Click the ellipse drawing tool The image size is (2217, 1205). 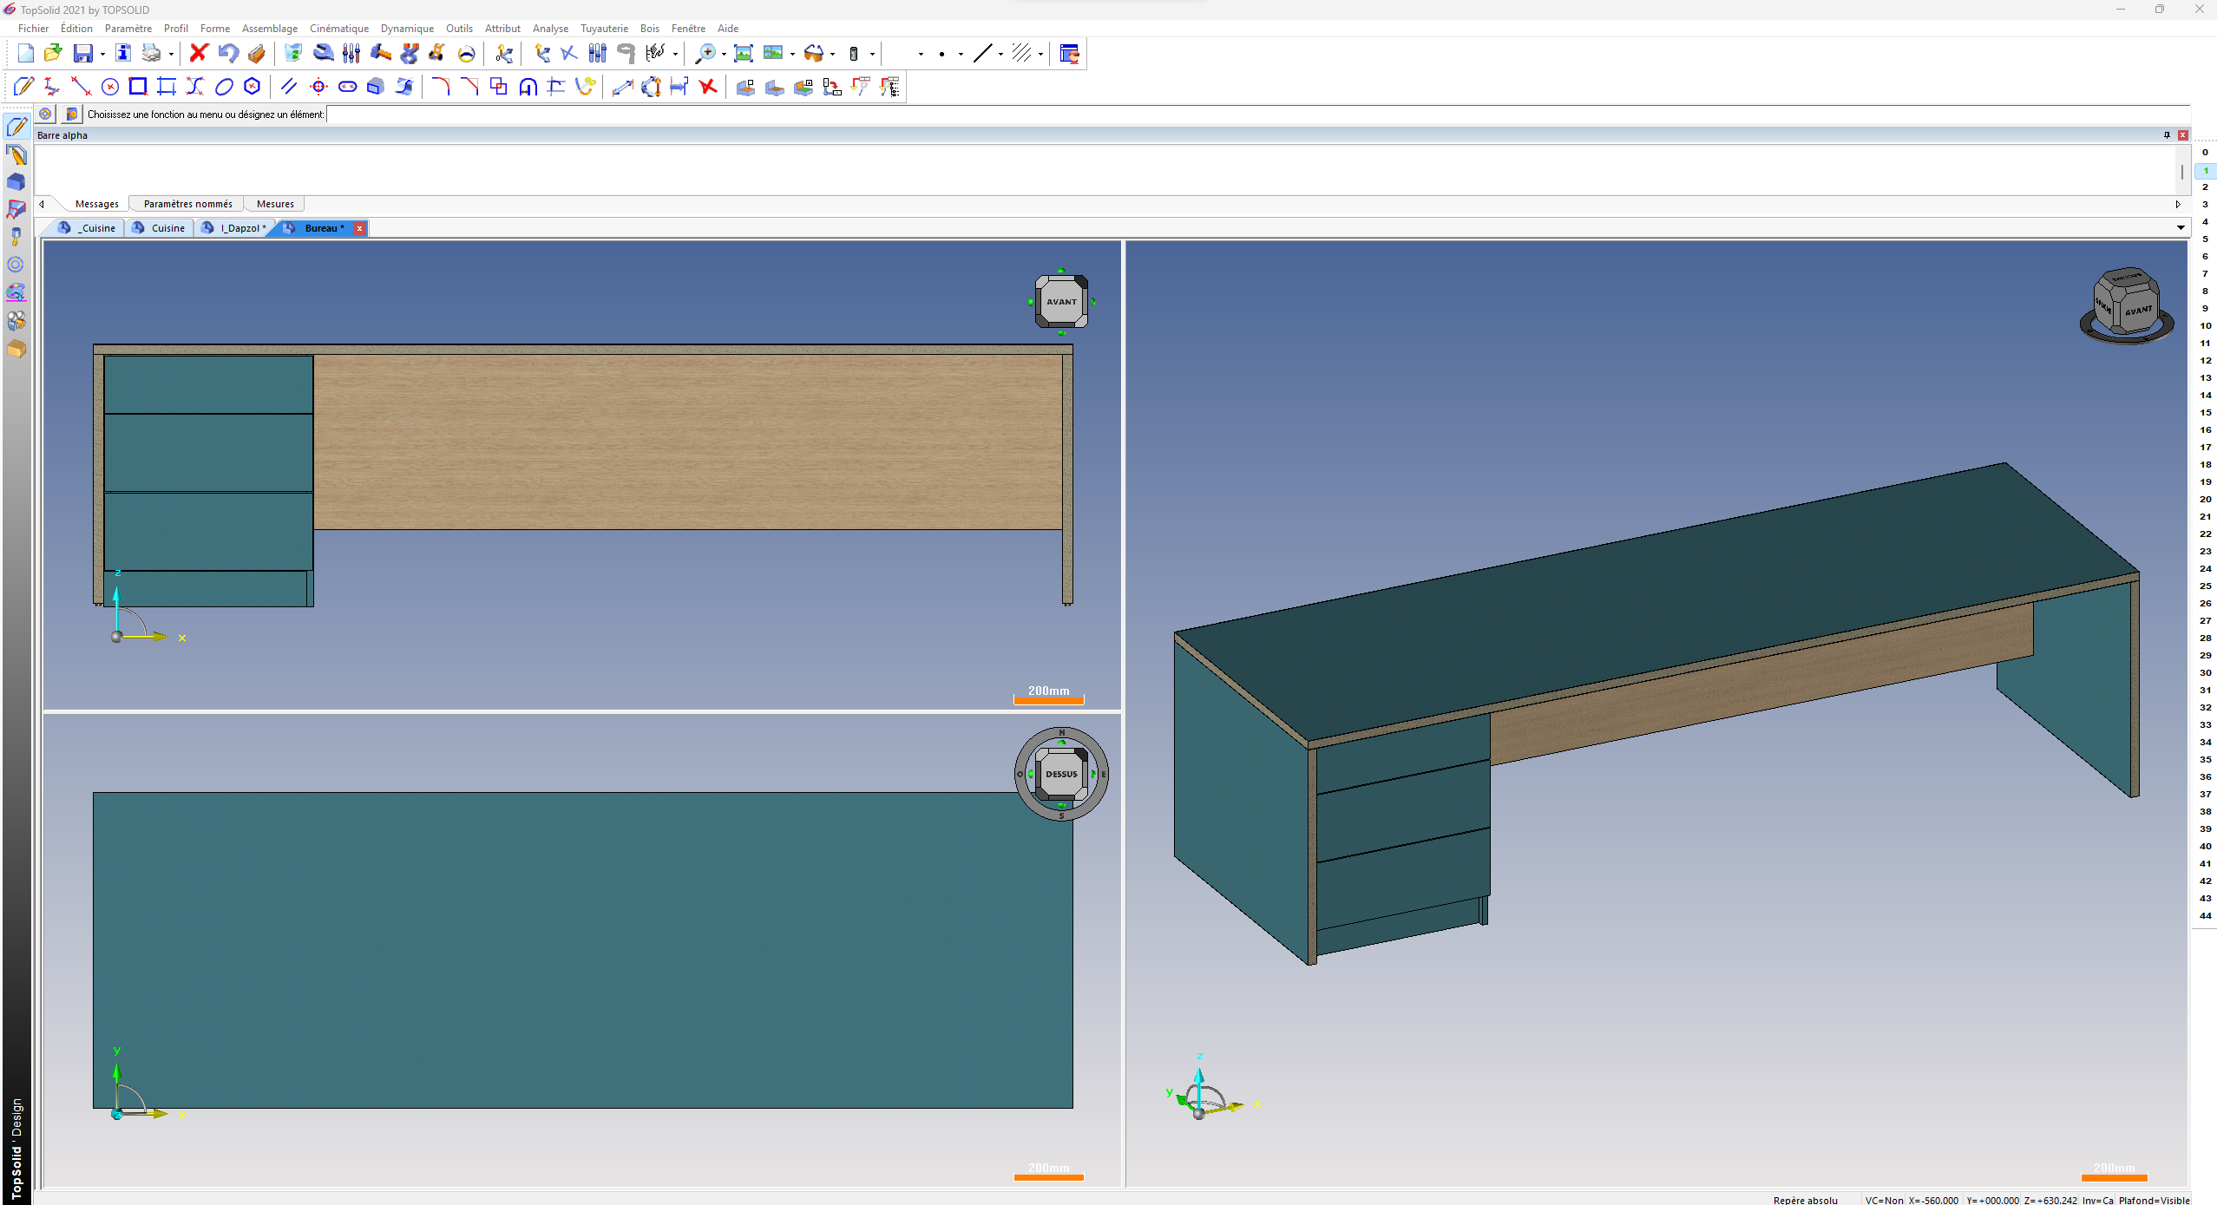[x=224, y=87]
